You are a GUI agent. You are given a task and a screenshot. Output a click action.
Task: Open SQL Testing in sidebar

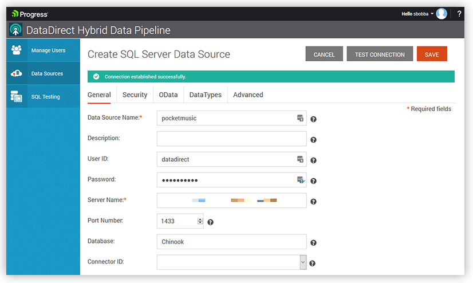pos(43,97)
